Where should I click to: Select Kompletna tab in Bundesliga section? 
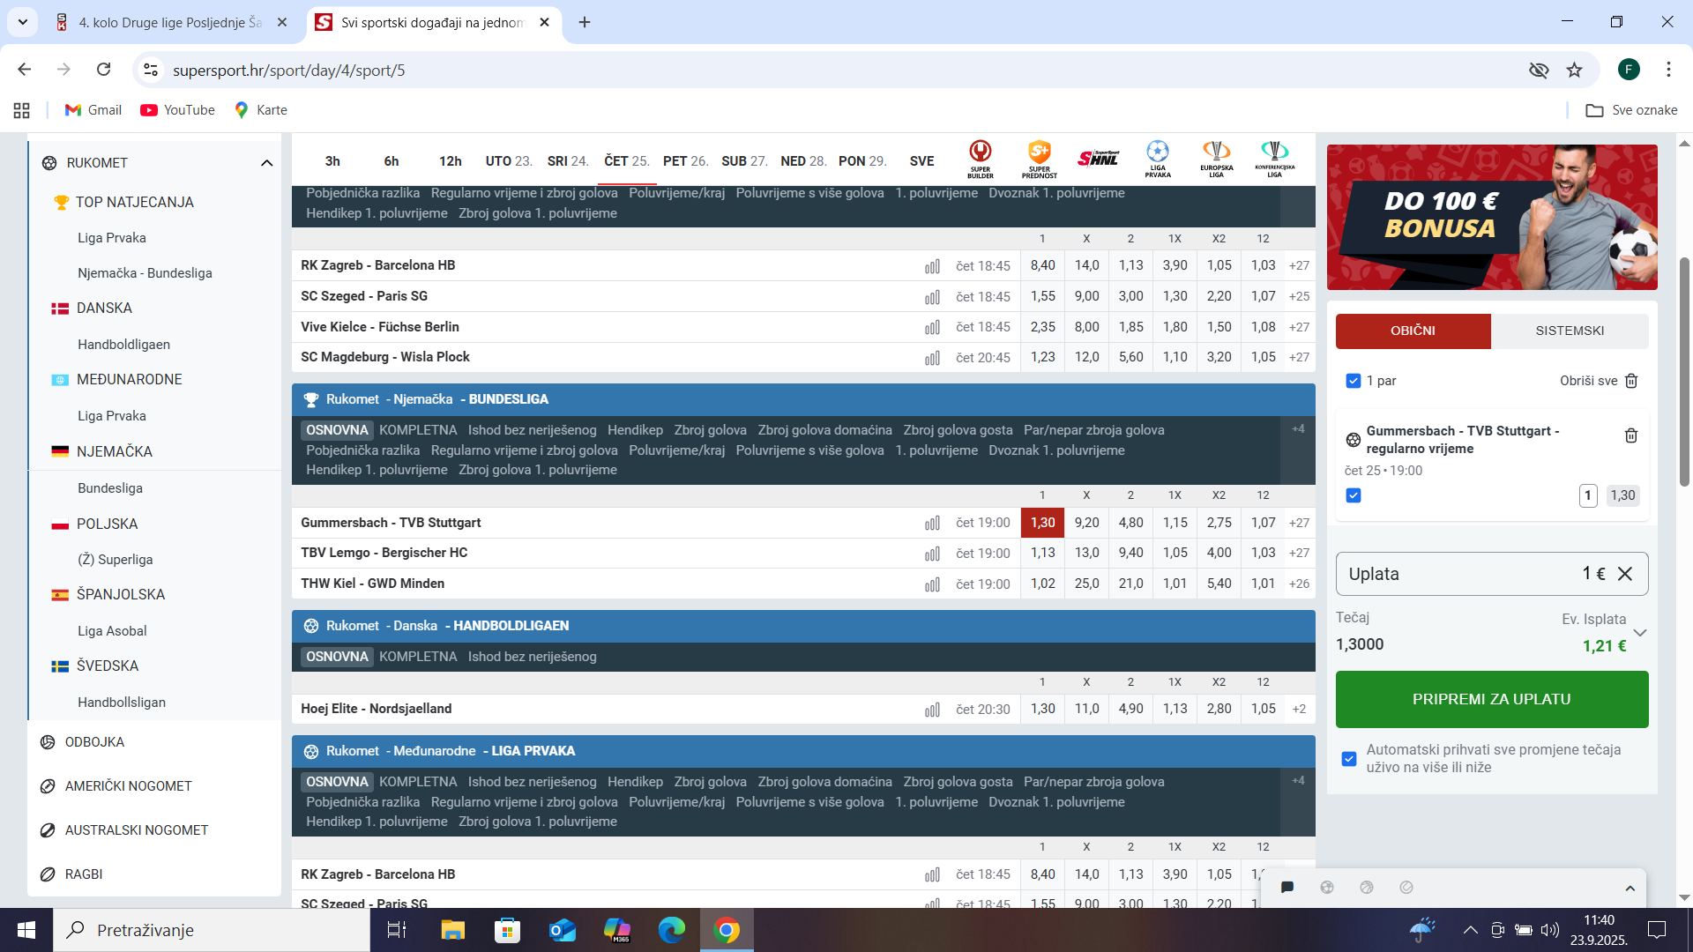(418, 430)
